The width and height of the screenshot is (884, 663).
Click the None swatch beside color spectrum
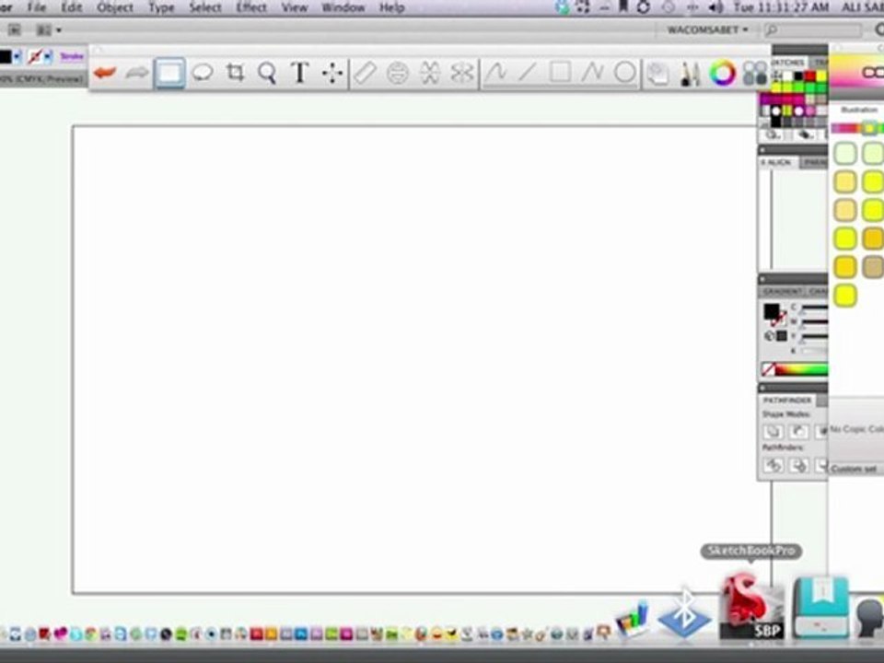coord(768,370)
